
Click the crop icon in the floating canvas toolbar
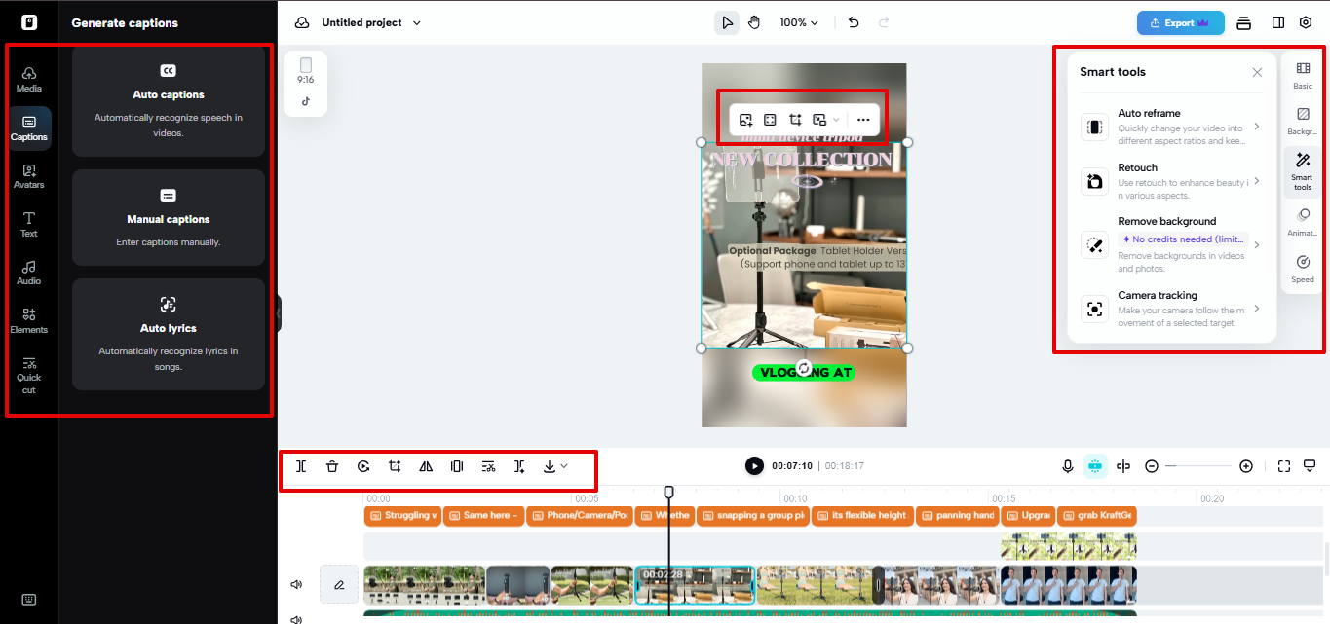[x=795, y=118]
